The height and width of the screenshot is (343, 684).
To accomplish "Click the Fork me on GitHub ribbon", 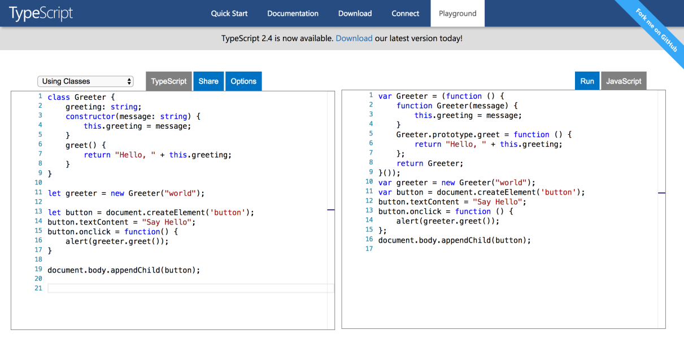I will point(656,30).
